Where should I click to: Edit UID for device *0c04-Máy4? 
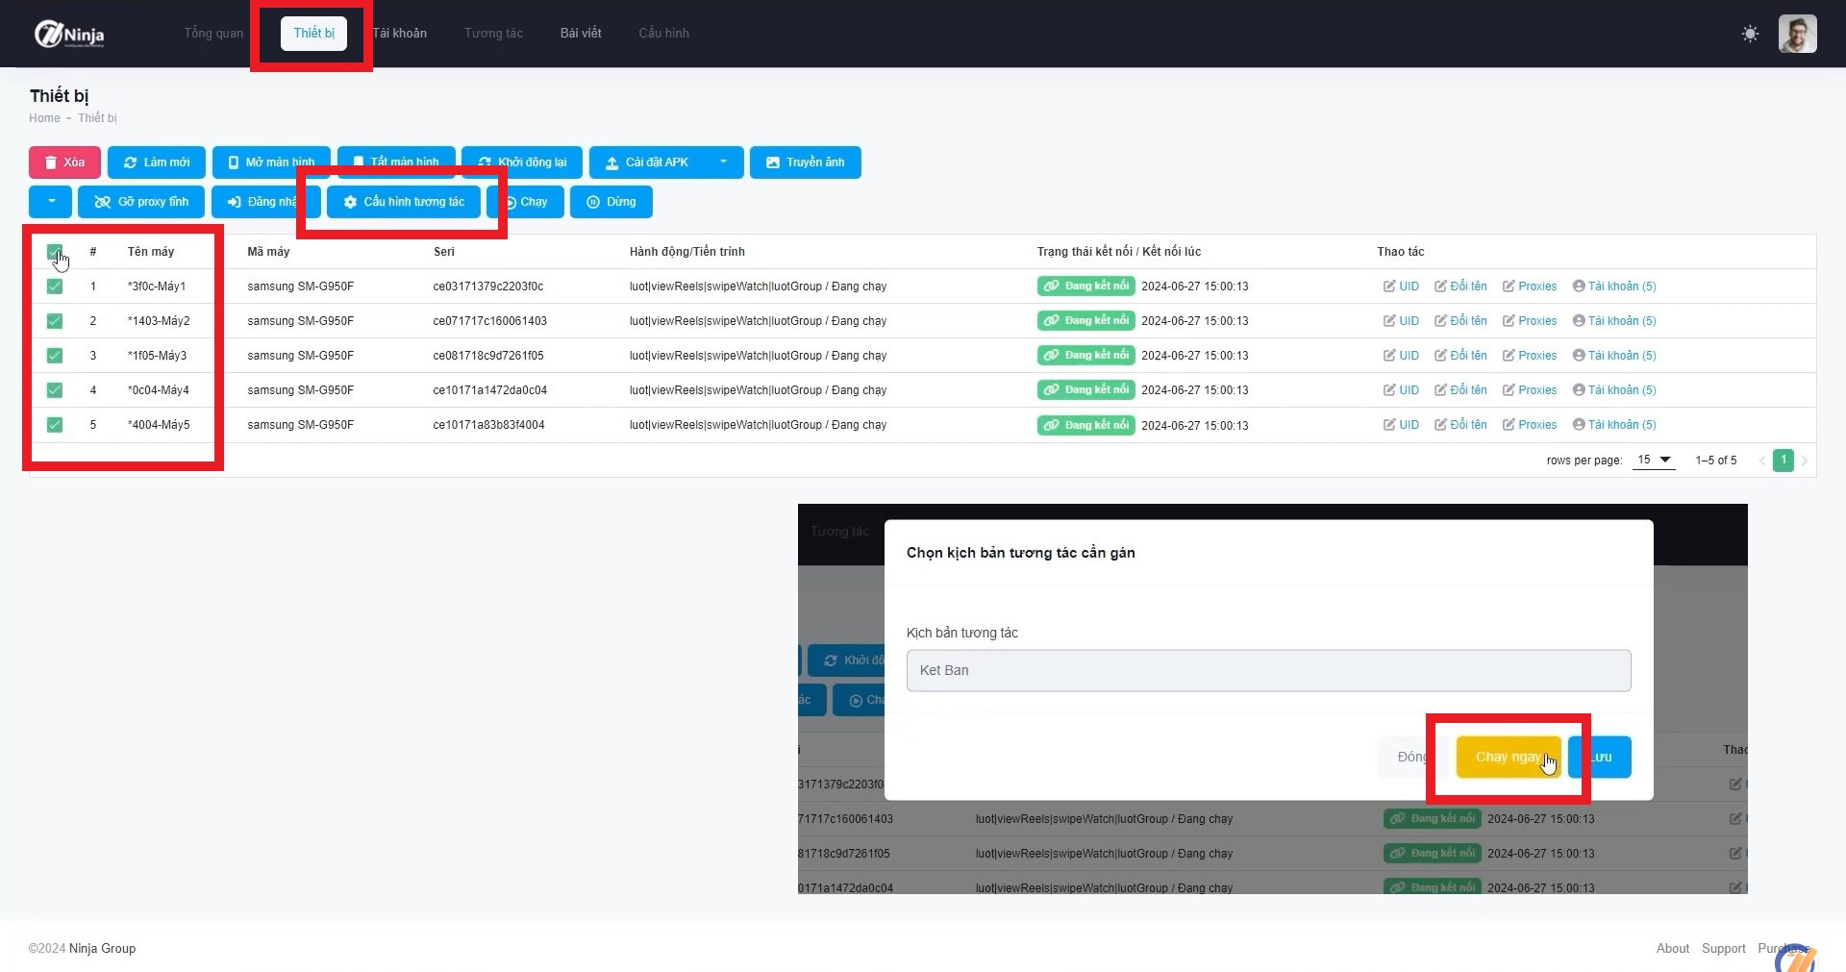(1401, 390)
